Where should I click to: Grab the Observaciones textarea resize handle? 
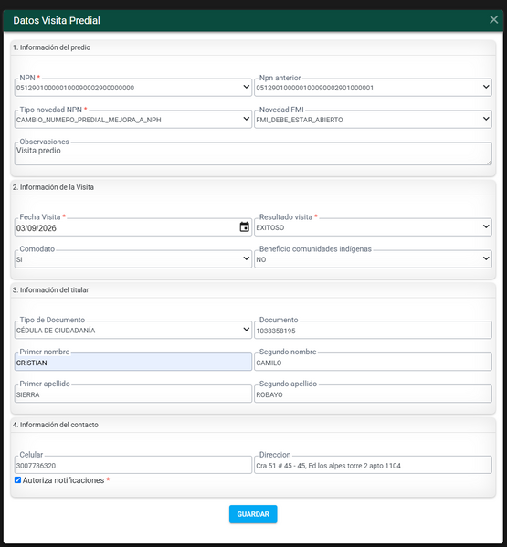point(490,162)
